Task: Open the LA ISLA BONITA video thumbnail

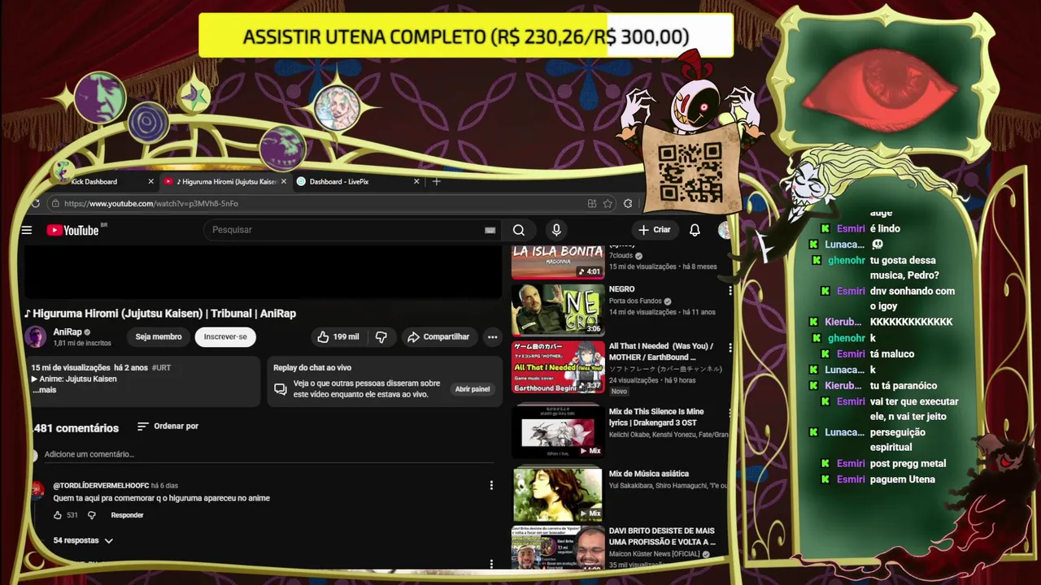Action: pyautogui.click(x=558, y=261)
